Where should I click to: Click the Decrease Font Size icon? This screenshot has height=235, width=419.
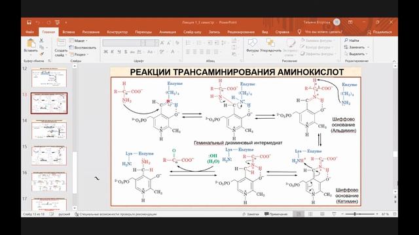point(169,43)
